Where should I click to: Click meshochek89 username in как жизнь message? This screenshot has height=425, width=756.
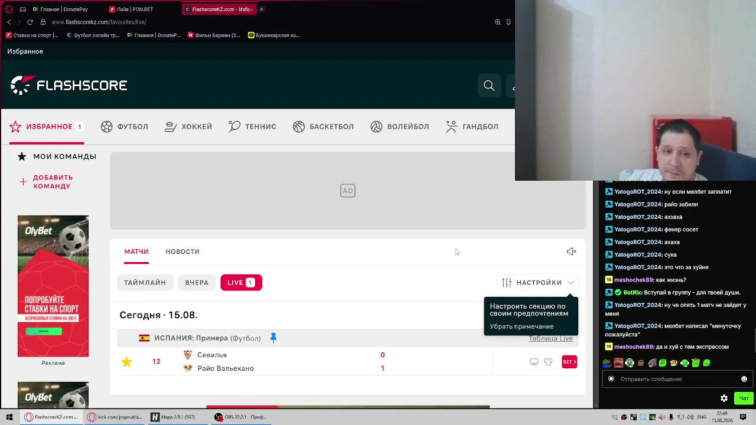pyautogui.click(x=634, y=280)
